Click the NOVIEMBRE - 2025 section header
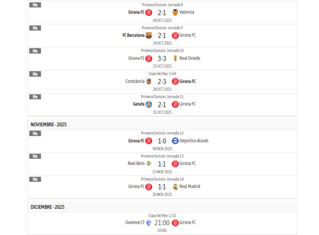This screenshot has height=235, width=319. pyautogui.click(x=49, y=125)
